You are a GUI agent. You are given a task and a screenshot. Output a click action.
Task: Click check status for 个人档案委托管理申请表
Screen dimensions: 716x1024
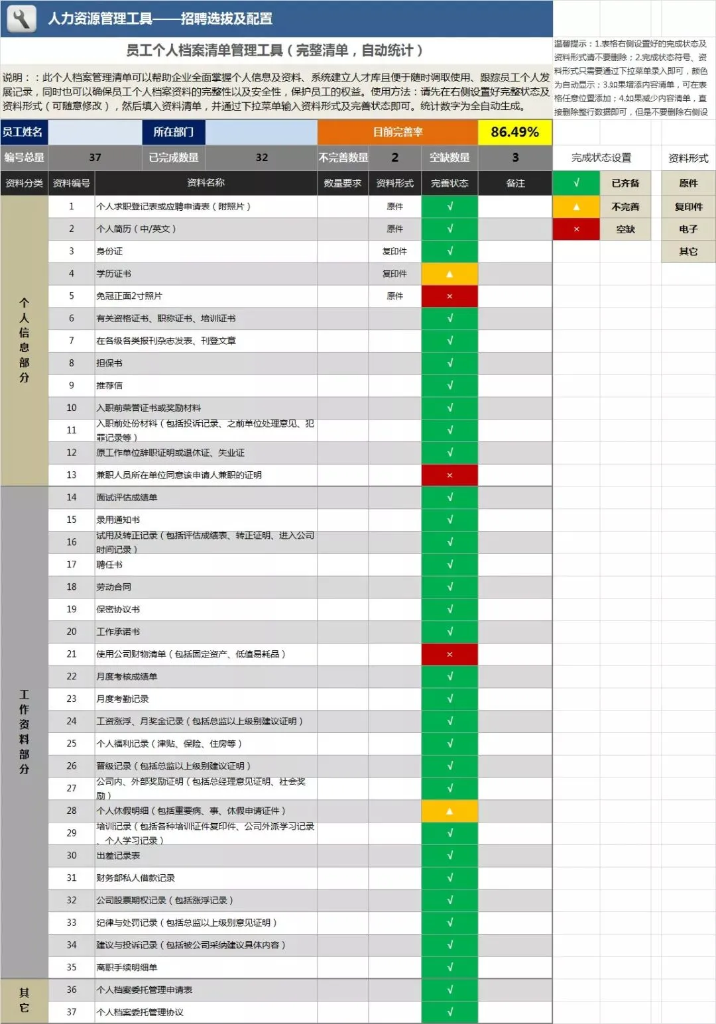(449, 990)
